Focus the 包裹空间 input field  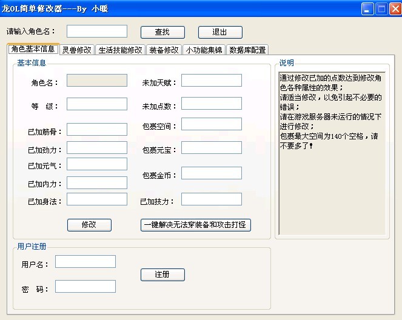212,124
